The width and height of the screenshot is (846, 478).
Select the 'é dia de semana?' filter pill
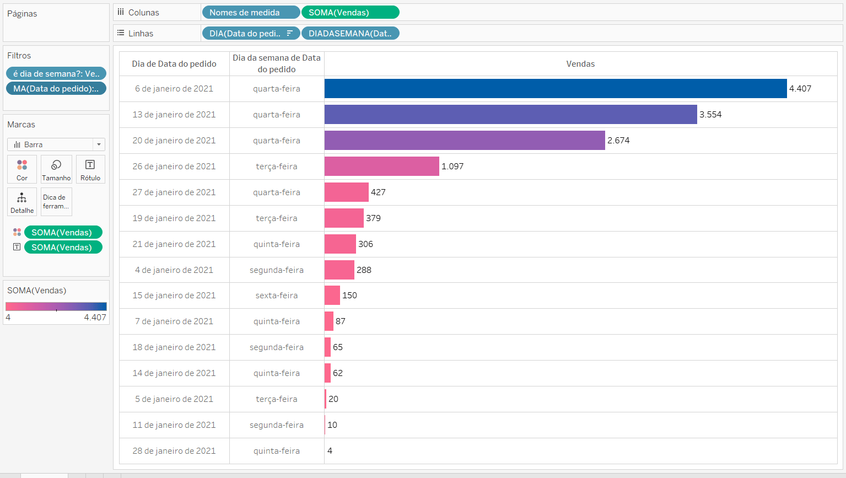click(56, 74)
